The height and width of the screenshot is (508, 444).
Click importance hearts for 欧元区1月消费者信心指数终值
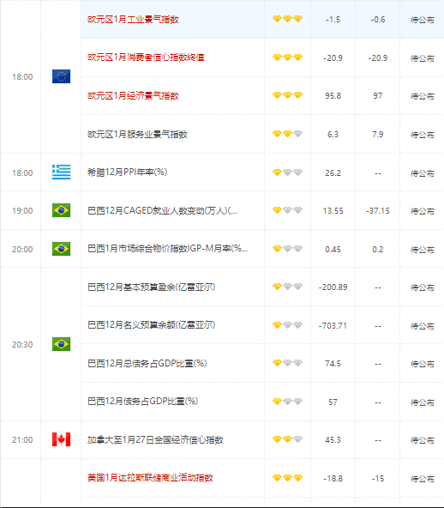[287, 57]
